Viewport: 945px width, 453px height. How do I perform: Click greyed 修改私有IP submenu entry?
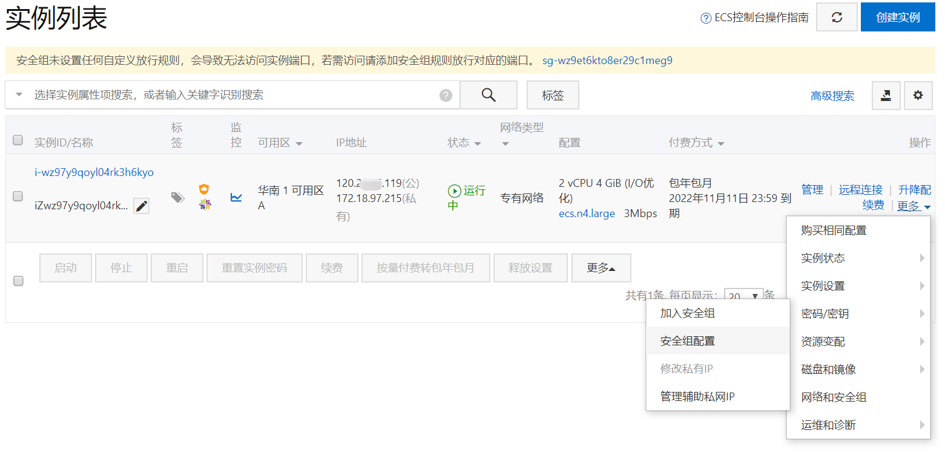pyautogui.click(x=718, y=369)
